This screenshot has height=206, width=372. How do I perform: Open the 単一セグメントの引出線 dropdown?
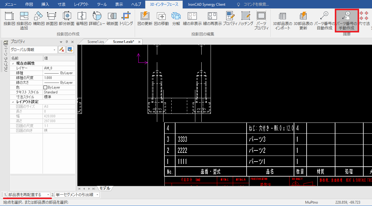pos(97,195)
